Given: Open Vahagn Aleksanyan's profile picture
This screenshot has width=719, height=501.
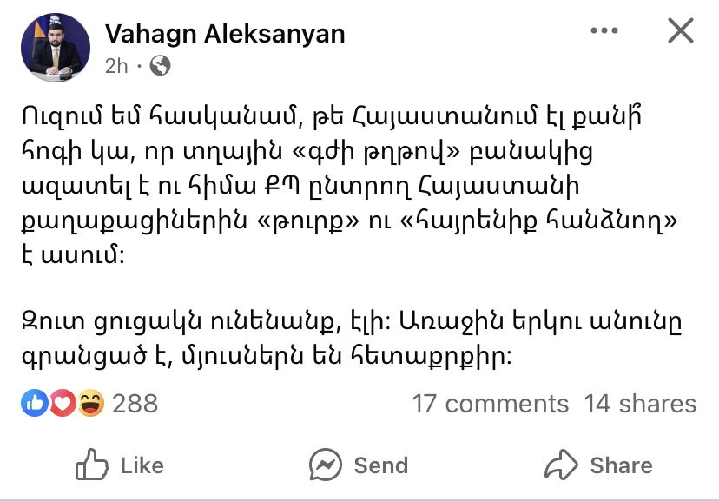Looking at the screenshot, I should click(54, 47).
